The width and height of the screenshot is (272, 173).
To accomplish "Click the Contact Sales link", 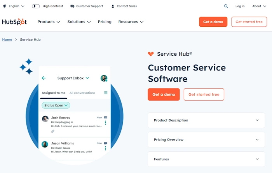I will coord(127,6).
